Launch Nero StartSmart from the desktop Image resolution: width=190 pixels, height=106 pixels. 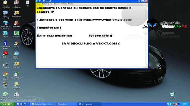tap(16, 4)
